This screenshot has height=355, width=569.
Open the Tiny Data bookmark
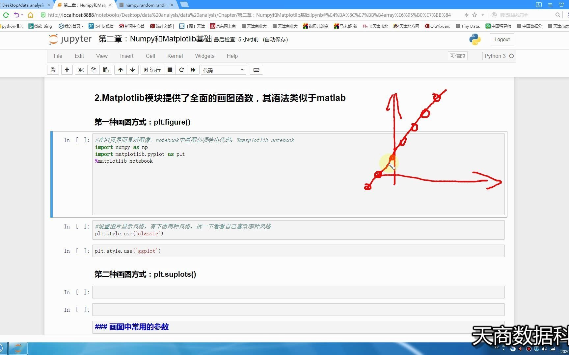(x=468, y=26)
